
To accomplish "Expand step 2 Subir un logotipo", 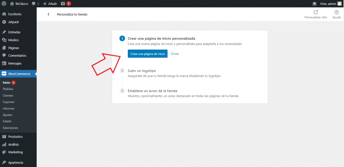I will pyautogui.click(x=142, y=70).
